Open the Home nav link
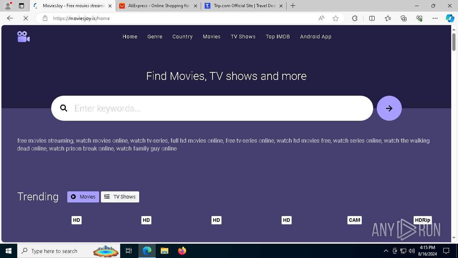 130,37
